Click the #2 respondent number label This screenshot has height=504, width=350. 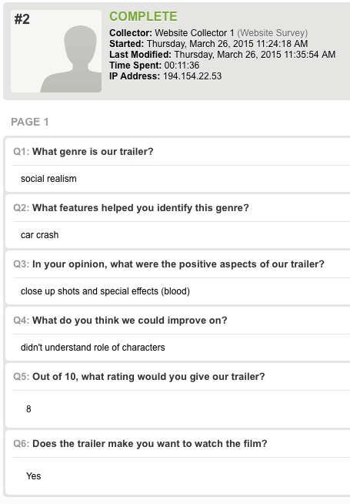click(22, 19)
